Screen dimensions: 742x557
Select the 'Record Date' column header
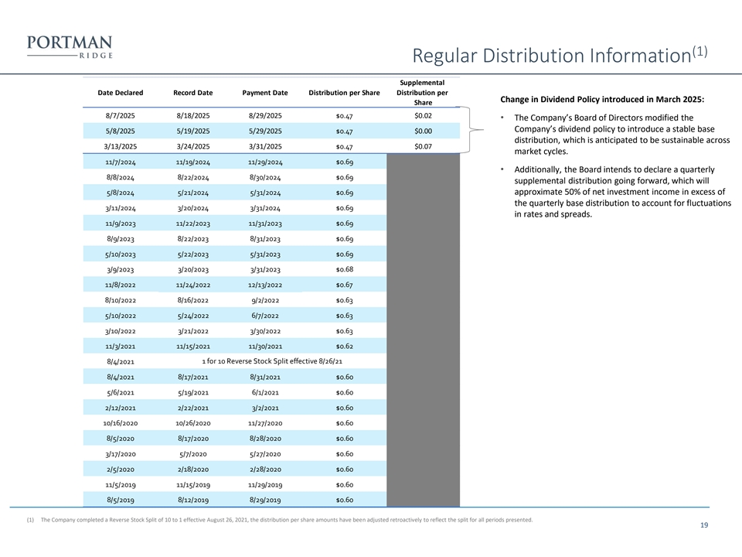[x=193, y=93]
